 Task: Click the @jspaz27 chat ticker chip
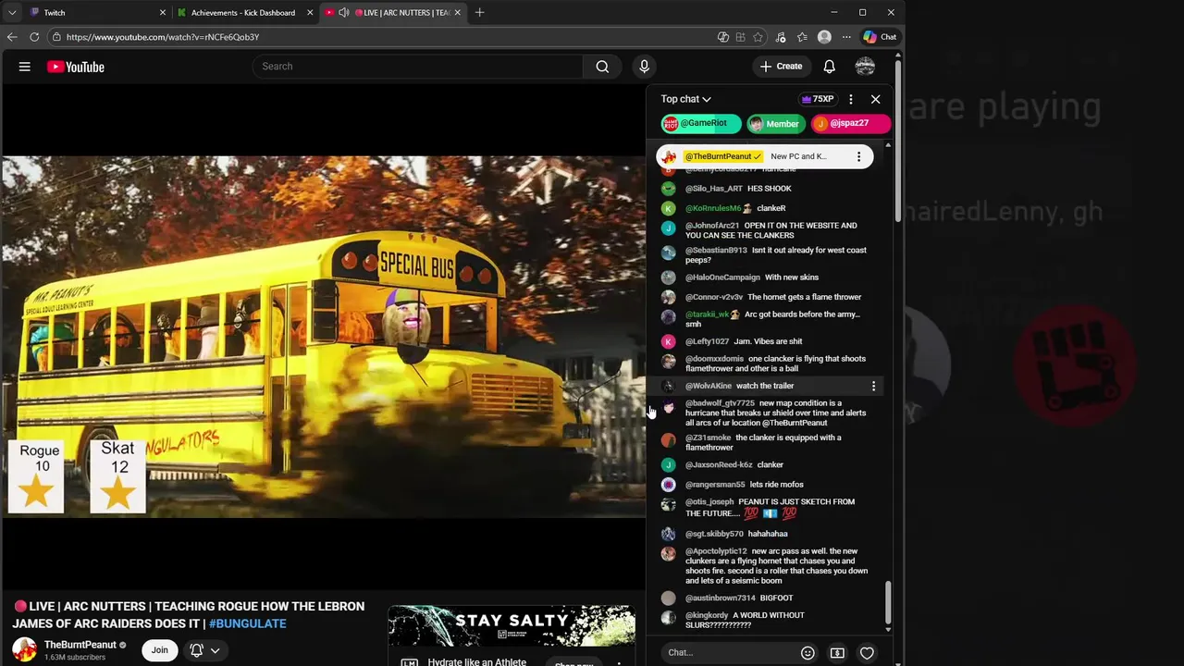point(851,124)
